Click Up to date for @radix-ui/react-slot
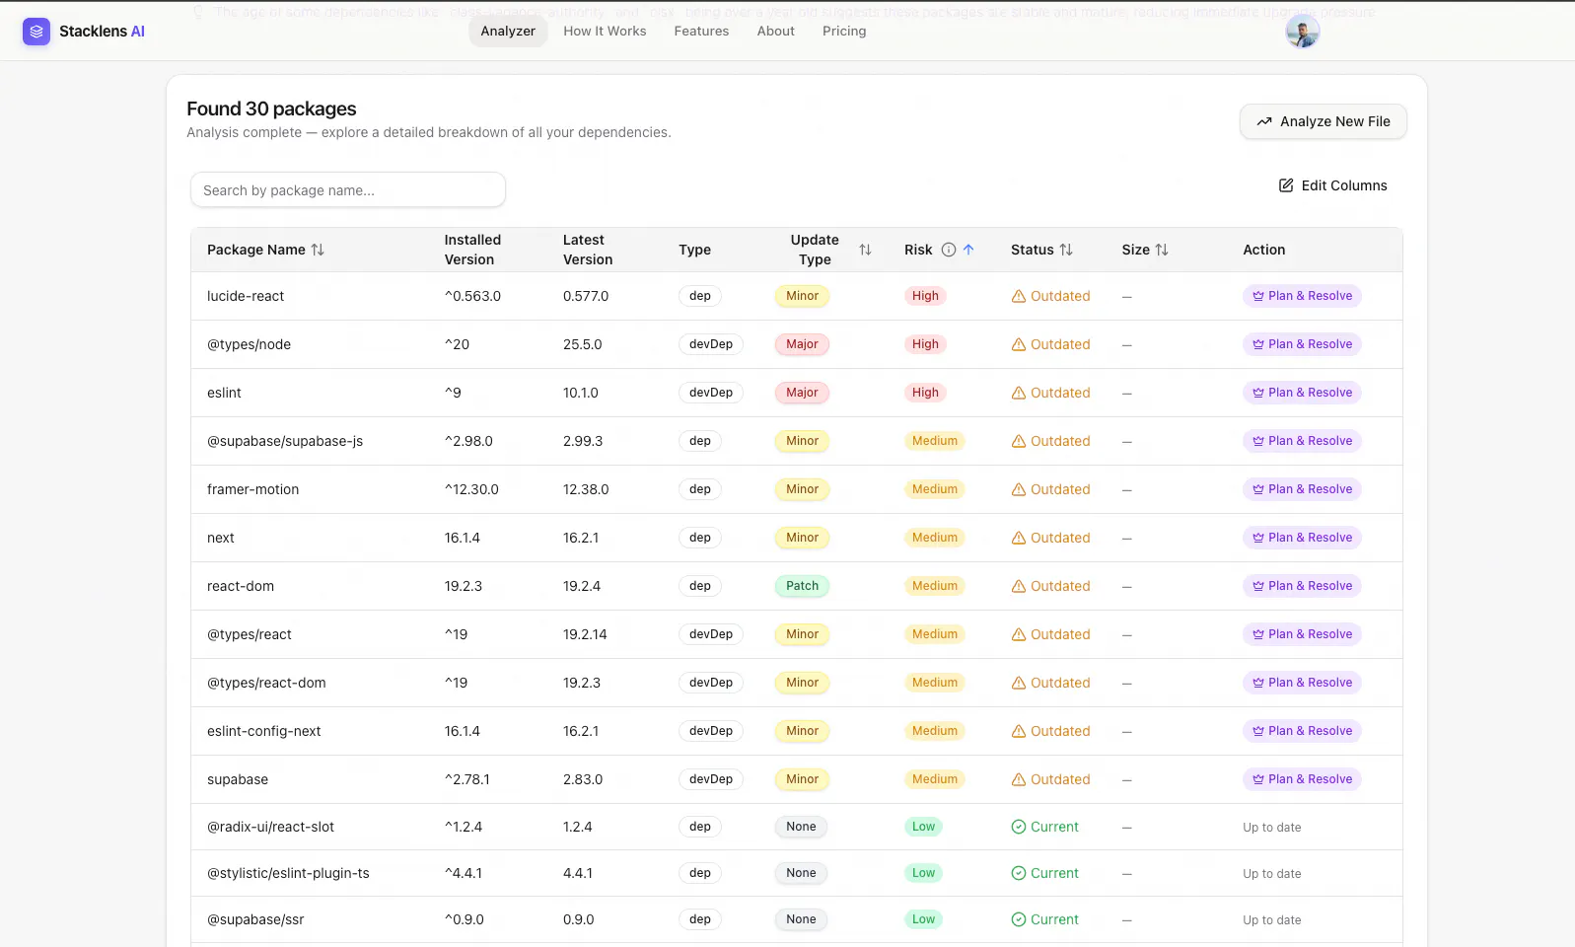1575x947 pixels. click(1271, 828)
